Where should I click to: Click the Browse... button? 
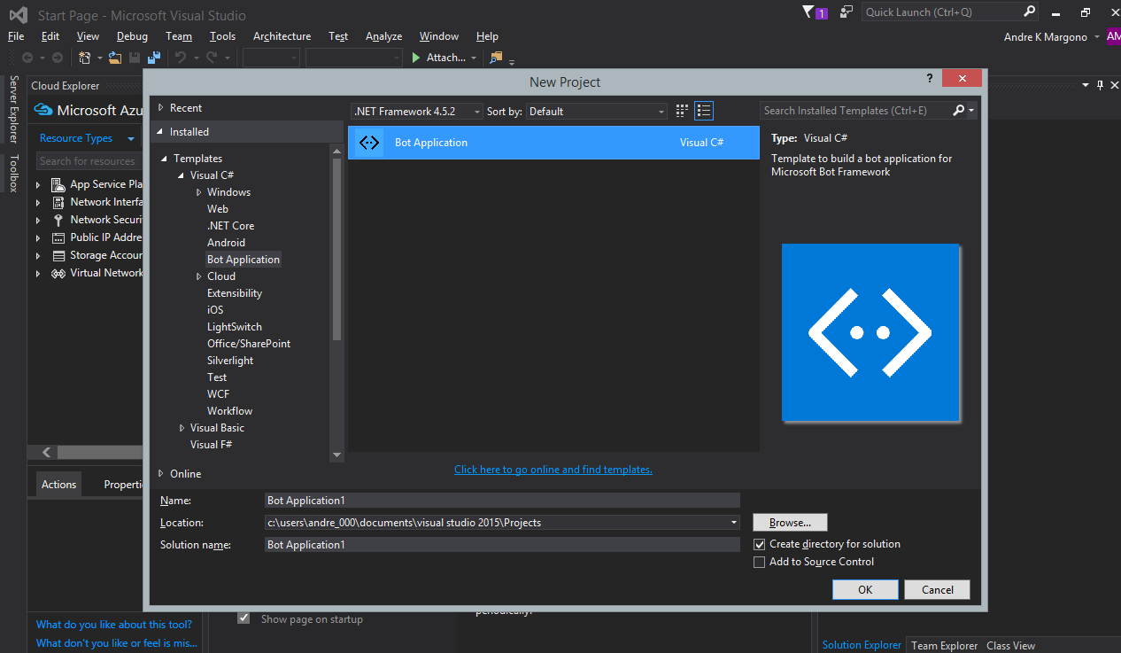790,523
